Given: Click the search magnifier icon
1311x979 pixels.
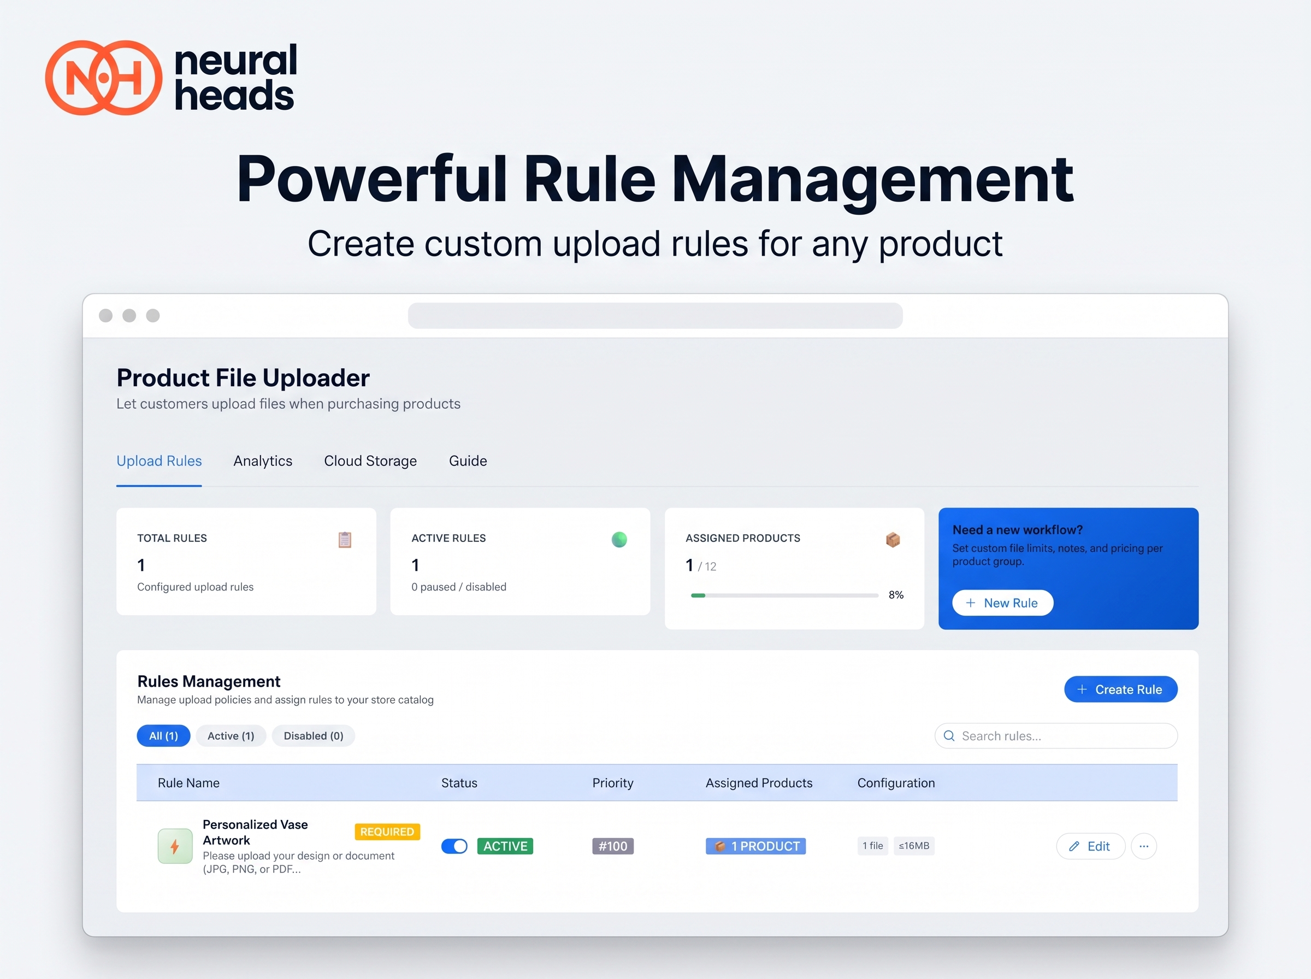Looking at the screenshot, I should pyautogui.click(x=949, y=735).
